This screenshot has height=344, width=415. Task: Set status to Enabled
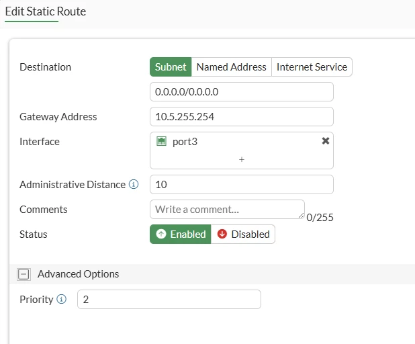click(180, 234)
